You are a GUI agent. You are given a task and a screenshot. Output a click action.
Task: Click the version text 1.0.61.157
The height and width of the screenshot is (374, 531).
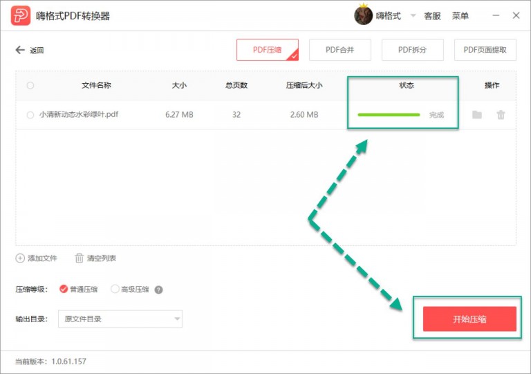pyautogui.click(x=68, y=362)
